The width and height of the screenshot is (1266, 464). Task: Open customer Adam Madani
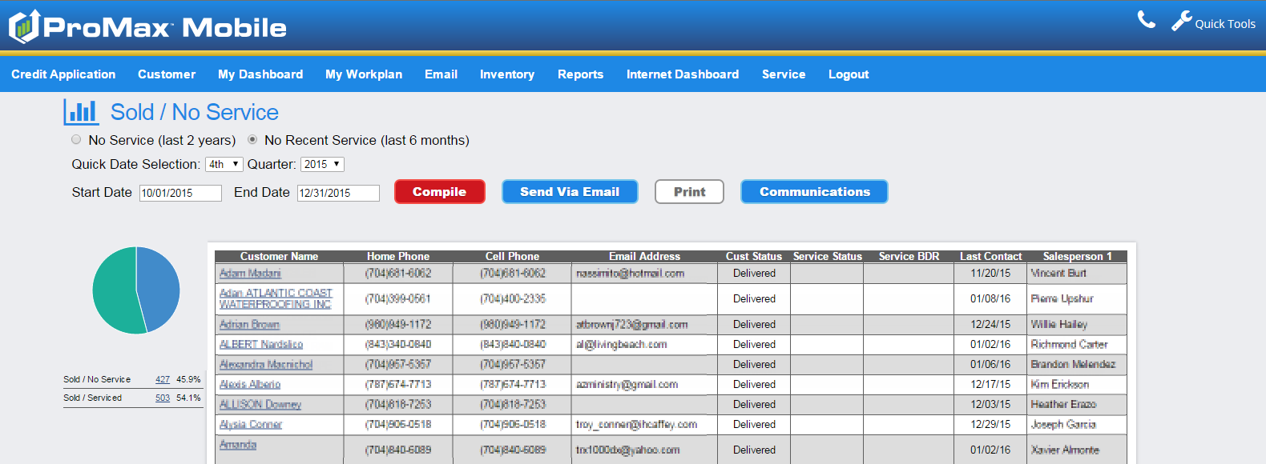click(250, 274)
